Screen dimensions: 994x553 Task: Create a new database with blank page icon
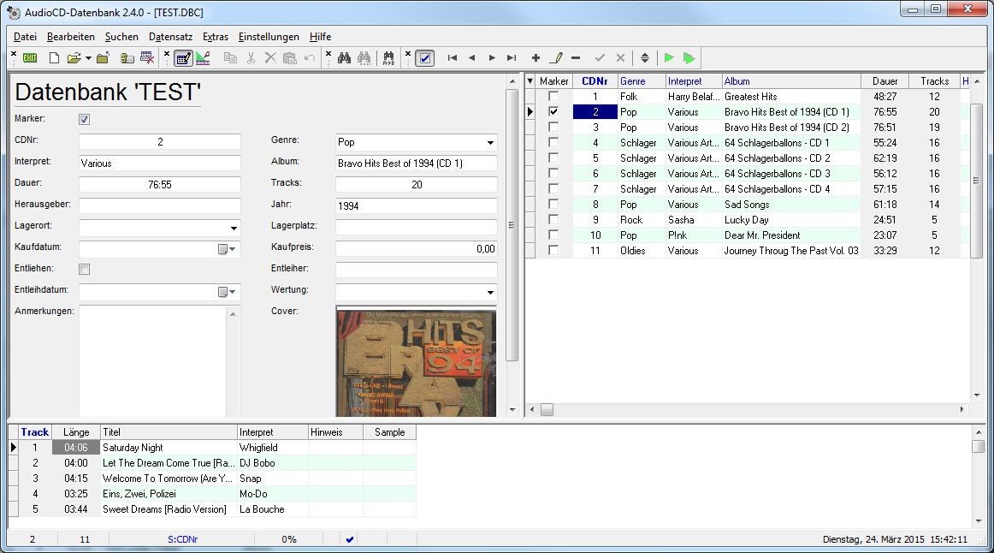54,58
